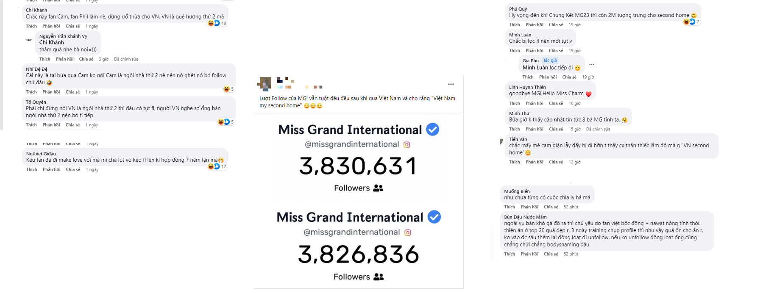Screen dimensions: 763x293
Task: View reactions on Chi Khánh's comment
Action: [217, 23]
